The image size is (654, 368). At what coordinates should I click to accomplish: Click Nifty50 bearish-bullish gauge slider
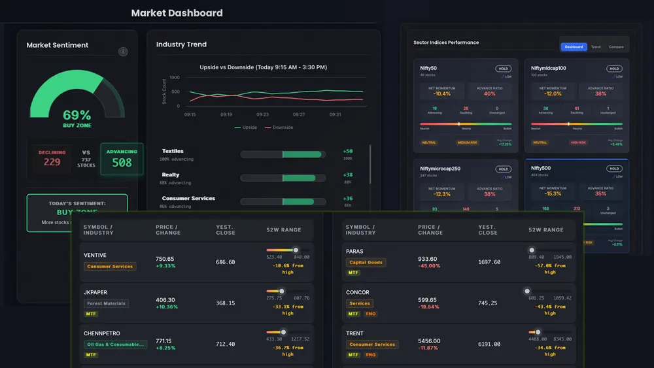466,124
